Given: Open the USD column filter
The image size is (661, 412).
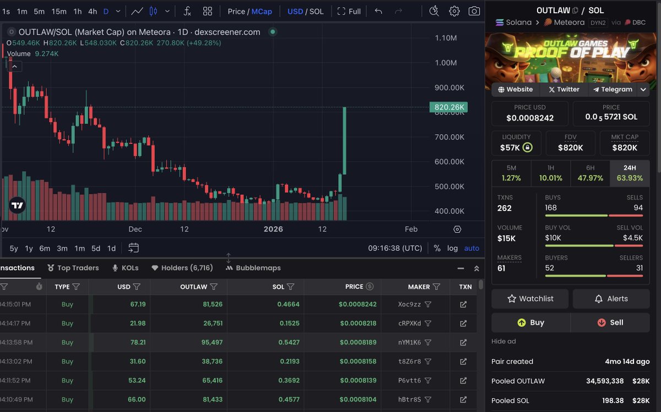Looking at the screenshot, I should point(137,287).
